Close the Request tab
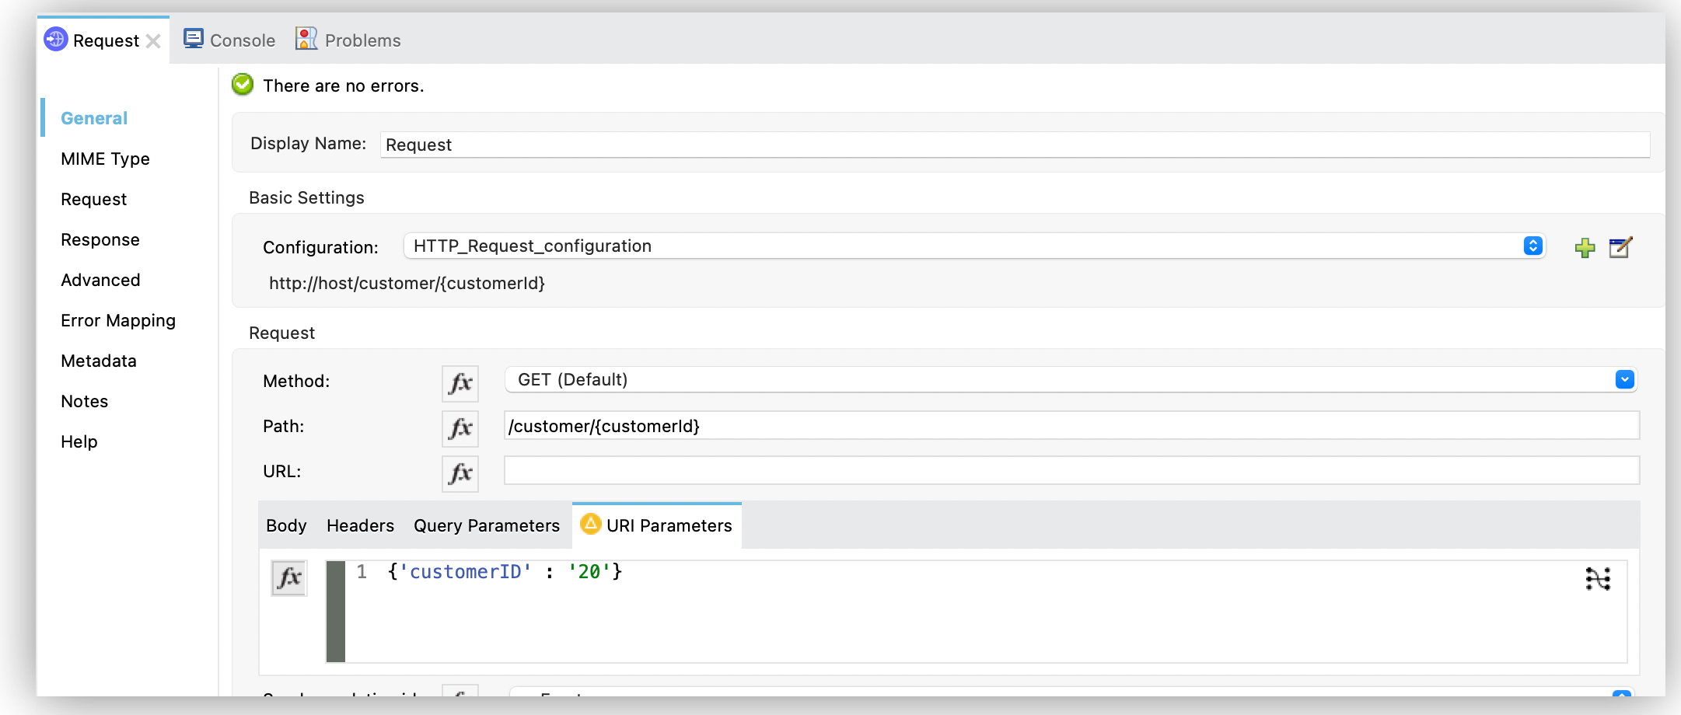This screenshot has width=1681, height=715. 153,41
